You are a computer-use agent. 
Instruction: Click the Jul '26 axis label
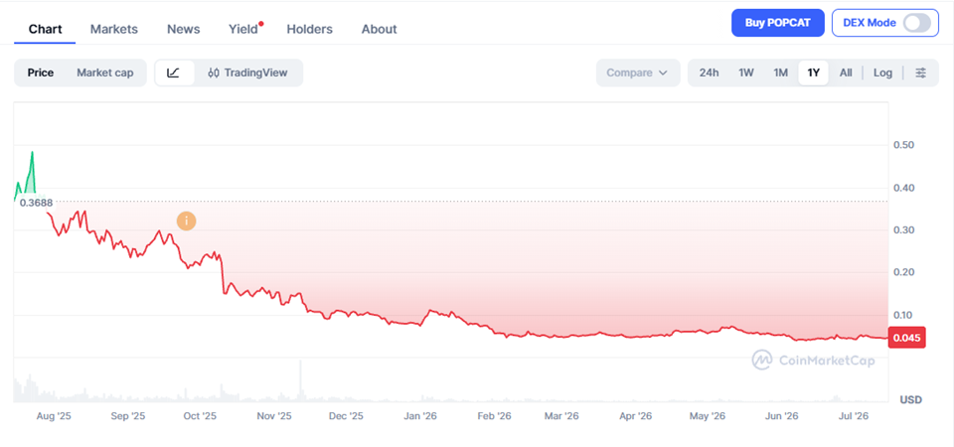click(854, 416)
